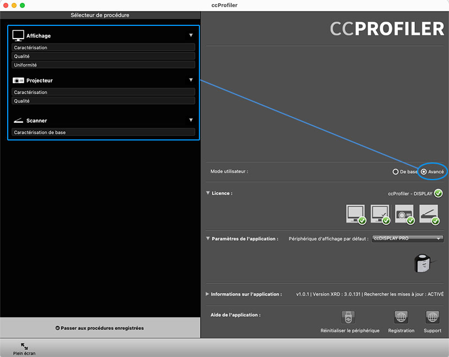
Task: Select the Avancé user mode
Action: [x=424, y=172]
